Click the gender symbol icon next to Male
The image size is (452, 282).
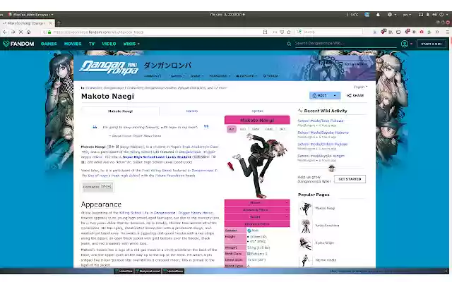[249, 231]
